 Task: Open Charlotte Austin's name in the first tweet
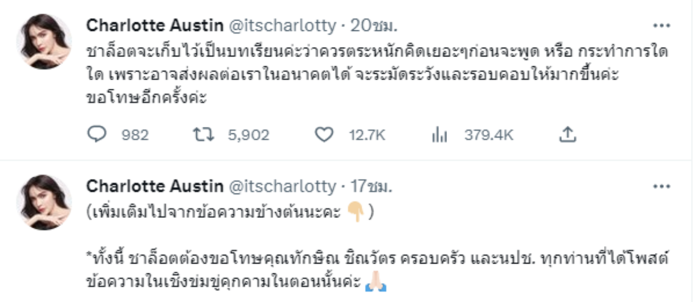(x=155, y=25)
